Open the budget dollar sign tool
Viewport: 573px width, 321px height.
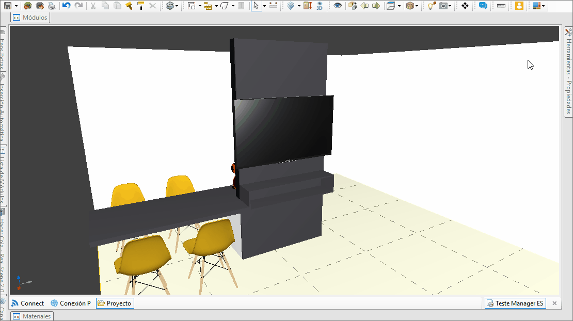pyautogui.click(x=169, y=6)
